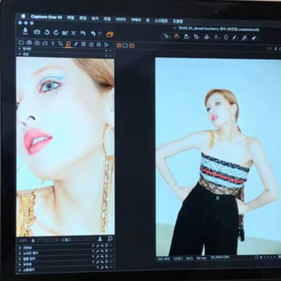The height and width of the screenshot is (281, 281).
Task: Open the Lens tool tab icon
Action: click(53, 43)
